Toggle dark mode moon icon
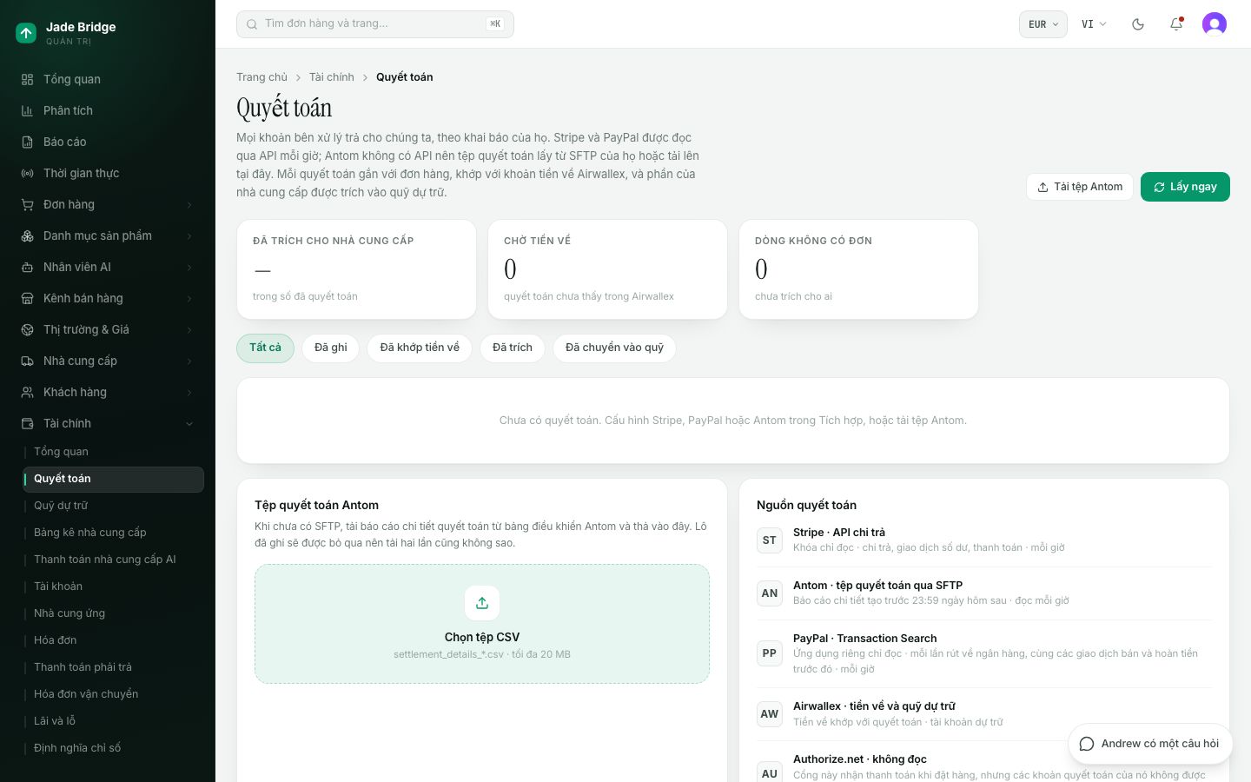This screenshot has width=1251, height=782. [x=1138, y=24]
